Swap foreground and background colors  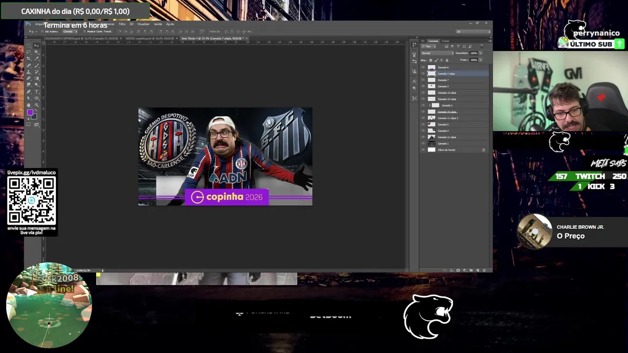click(x=35, y=110)
